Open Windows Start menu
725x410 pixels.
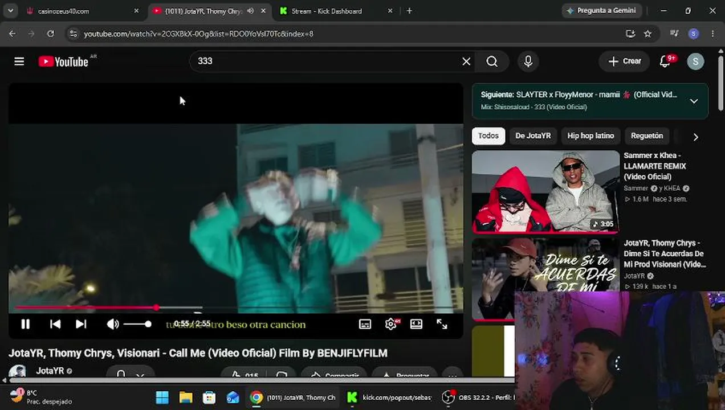162,397
